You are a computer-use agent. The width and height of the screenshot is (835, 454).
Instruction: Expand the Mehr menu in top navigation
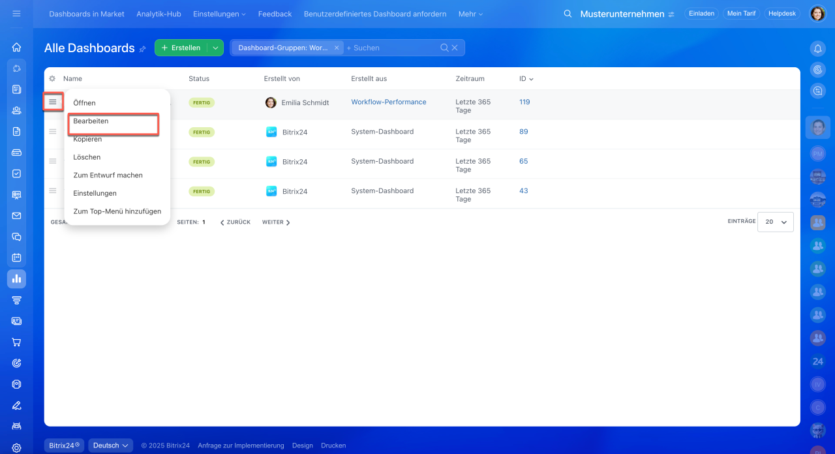tap(470, 14)
